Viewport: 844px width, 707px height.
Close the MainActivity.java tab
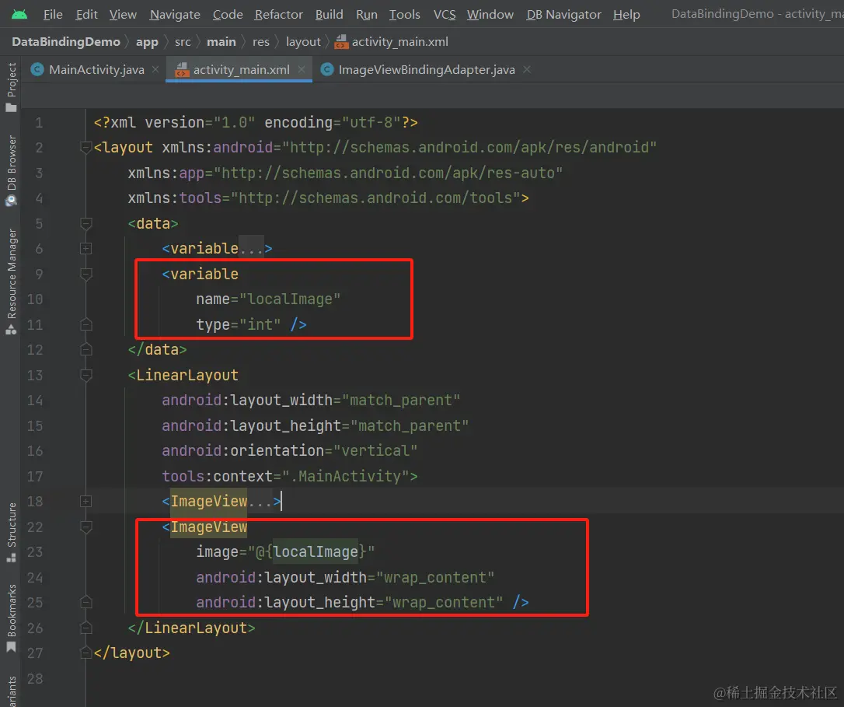155,69
